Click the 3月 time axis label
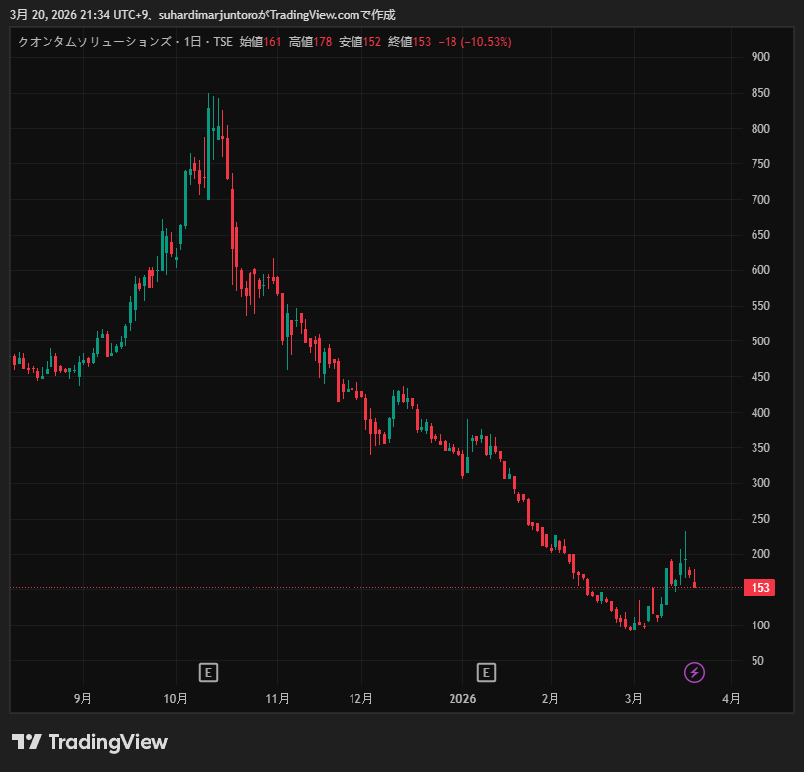Image resolution: width=804 pixels, height=772 pixels. [634, 698]
